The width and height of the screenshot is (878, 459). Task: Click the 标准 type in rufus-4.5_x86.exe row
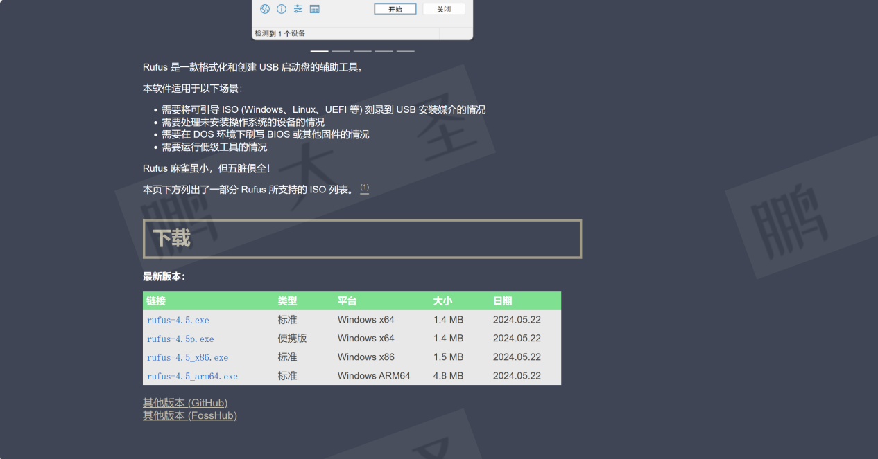pos(288,357)
